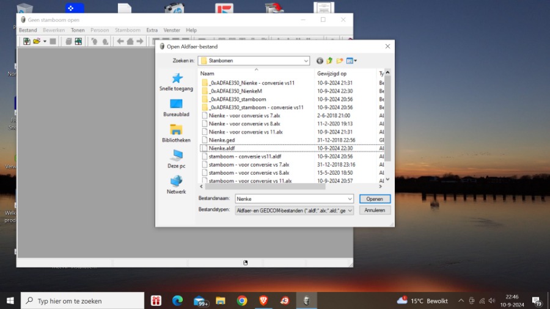Choose Deze pc in sidebar

point(176,159)
